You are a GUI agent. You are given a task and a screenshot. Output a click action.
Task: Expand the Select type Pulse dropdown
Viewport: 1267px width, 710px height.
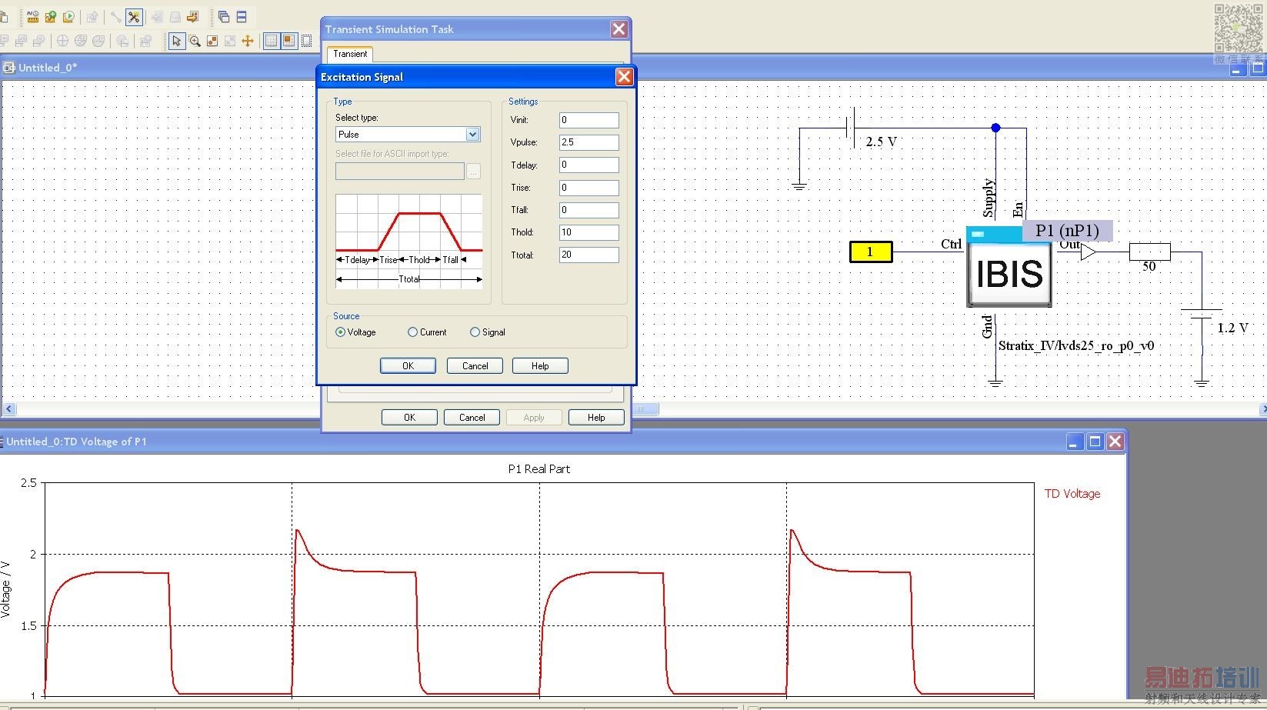[x=472, y=135]
